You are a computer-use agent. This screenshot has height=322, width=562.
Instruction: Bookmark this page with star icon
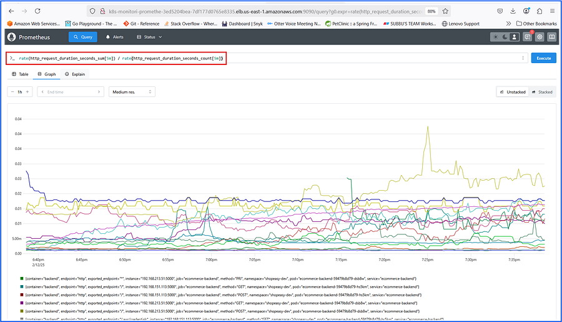click(x=445, y=11)
